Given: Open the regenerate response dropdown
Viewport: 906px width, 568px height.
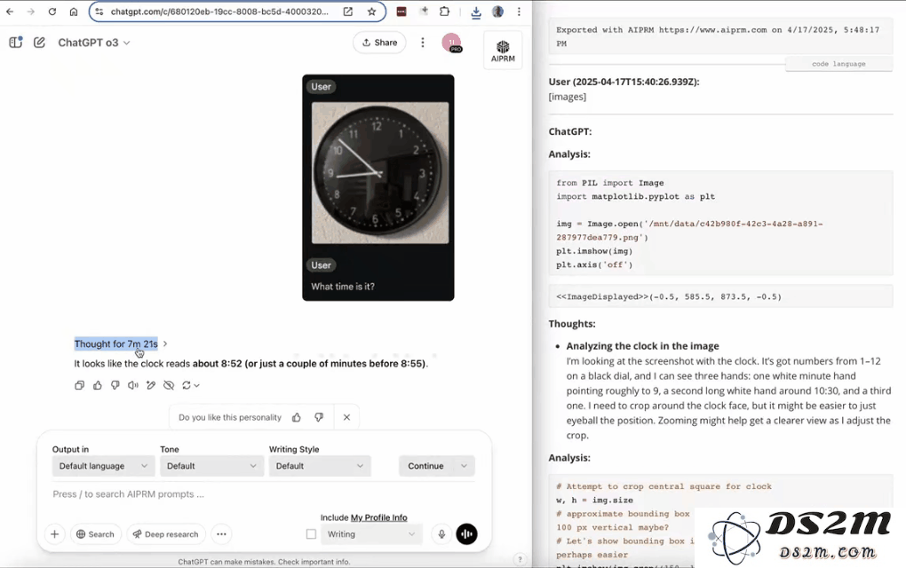Looking at the screenshot, I should (x=191, y=385).
